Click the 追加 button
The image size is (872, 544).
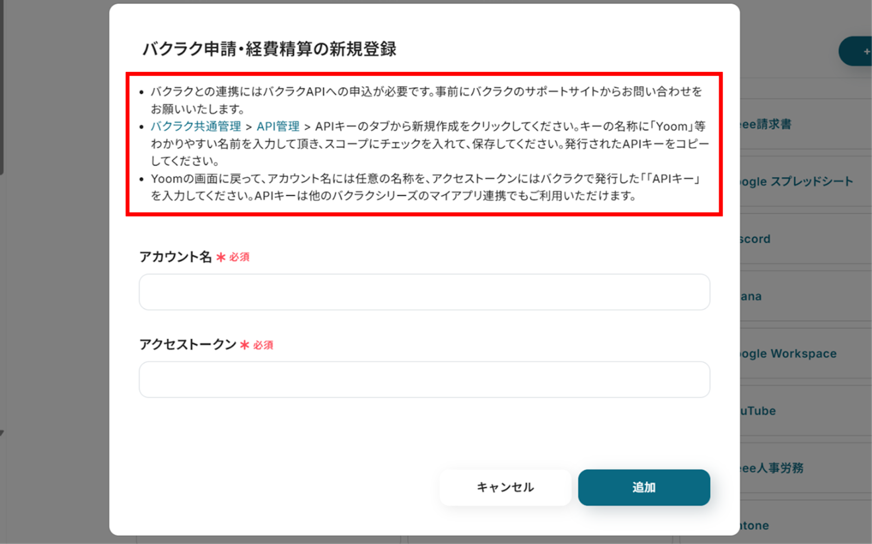[644, 487]
